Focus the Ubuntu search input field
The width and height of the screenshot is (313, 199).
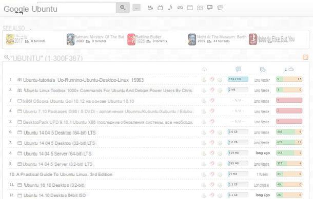pyautogui.click(x=76, y=8)
